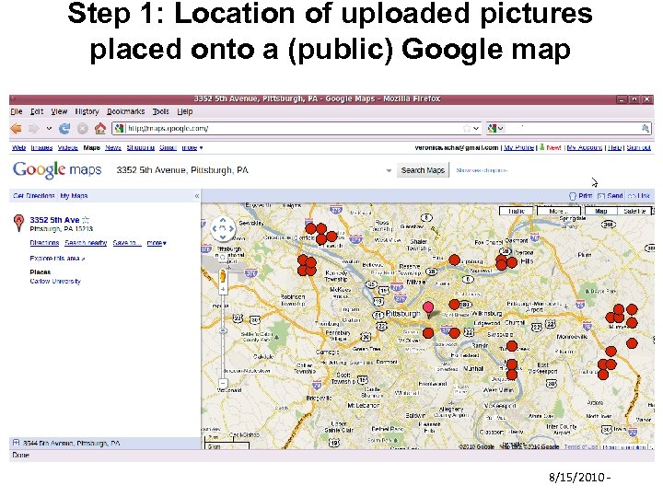Viewport: 663px width, 497px height.
Task: Open the maps search suggestions dropdown arrow
Action: 389,171
